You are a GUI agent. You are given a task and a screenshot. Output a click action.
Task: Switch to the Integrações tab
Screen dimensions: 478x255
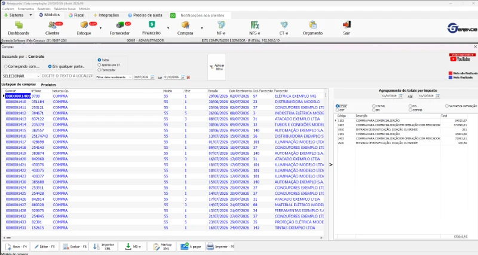tap(106, 15)
